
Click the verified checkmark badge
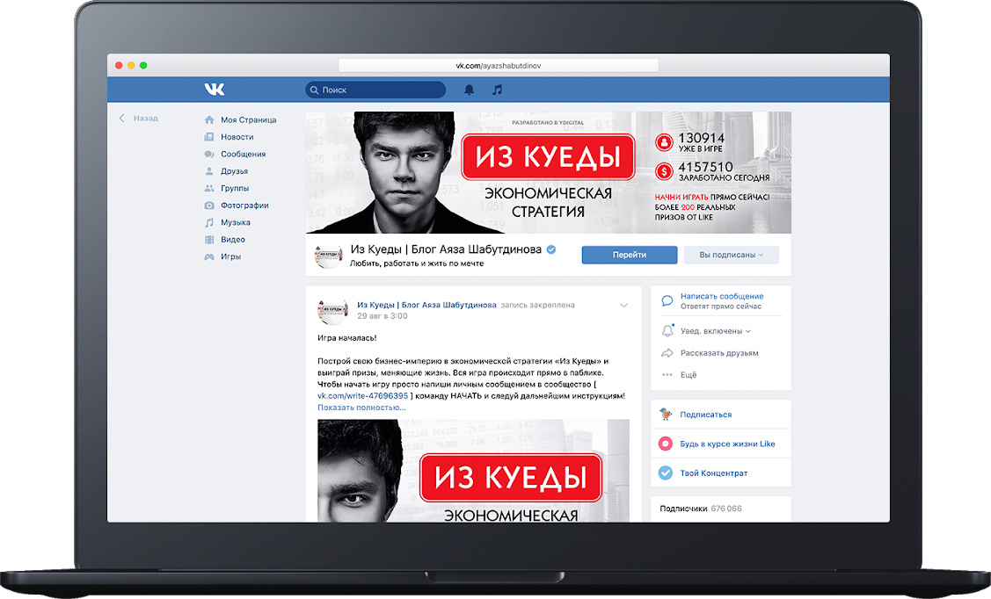pos(551,249)
